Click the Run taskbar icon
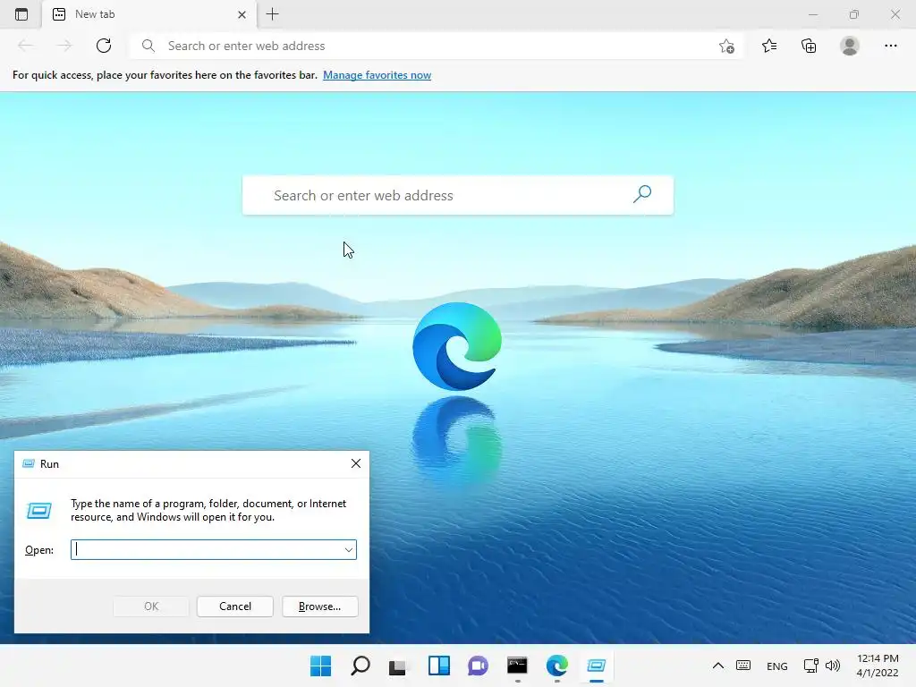Image resolution: width=916 pixels, height=687 pixels. point(597,666)
